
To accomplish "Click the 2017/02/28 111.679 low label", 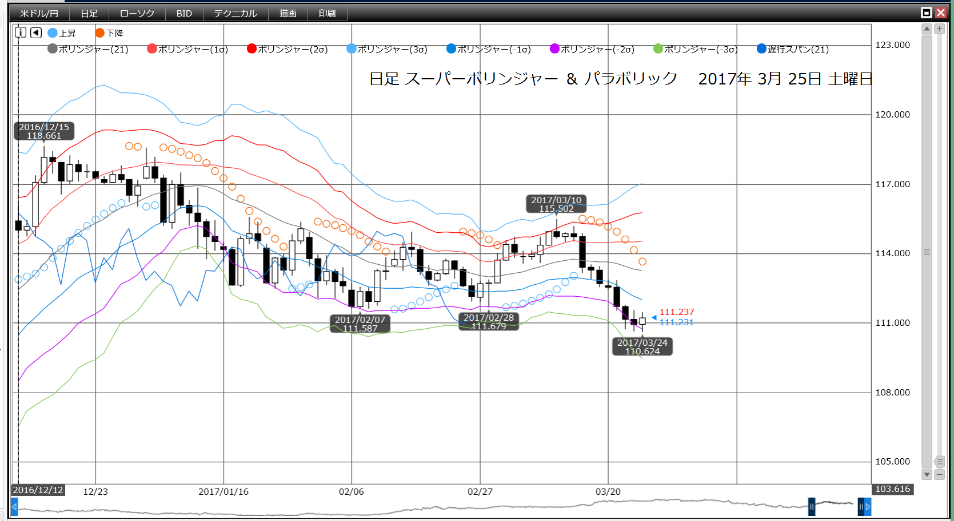I will coord(489,321).
